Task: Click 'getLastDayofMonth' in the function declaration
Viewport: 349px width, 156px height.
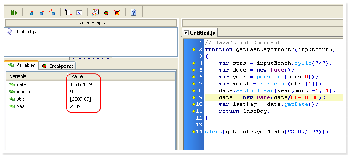Action: click(x=265, y=49)
